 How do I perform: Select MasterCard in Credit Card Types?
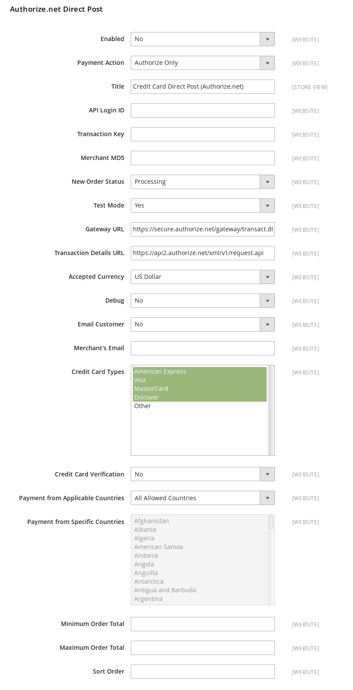click(200, 389)
